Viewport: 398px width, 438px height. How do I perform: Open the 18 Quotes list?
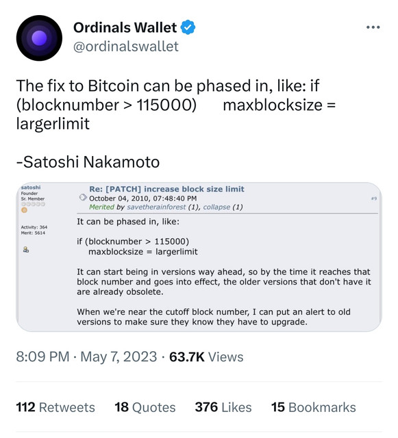pyautogui.click(x=145, y=407)
